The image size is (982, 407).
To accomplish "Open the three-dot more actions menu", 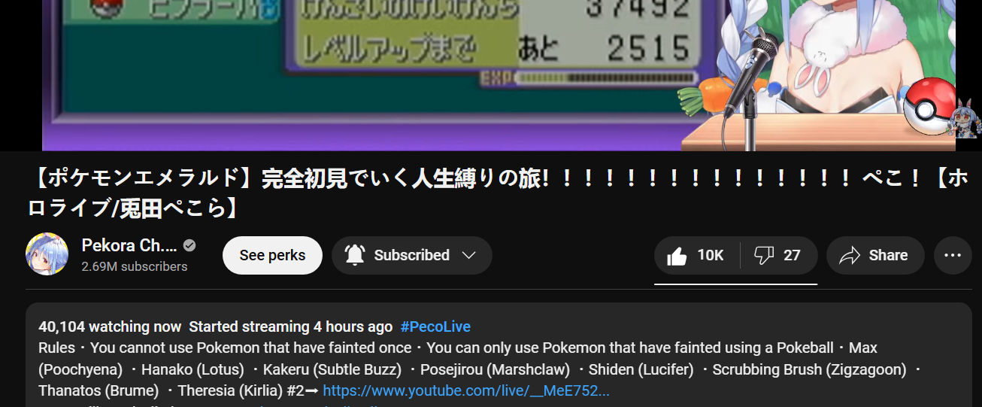I will tap(953, 256).
